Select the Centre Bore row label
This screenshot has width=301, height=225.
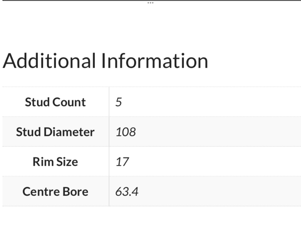point(55,191)
